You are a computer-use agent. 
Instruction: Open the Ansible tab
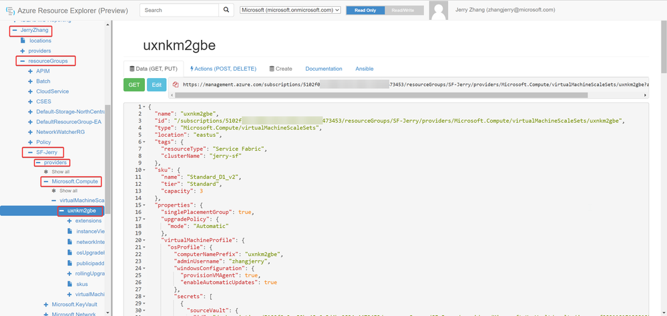[x=365, y=69]
